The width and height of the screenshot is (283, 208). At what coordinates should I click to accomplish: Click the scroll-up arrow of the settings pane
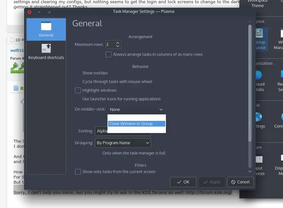click(250, 21)
